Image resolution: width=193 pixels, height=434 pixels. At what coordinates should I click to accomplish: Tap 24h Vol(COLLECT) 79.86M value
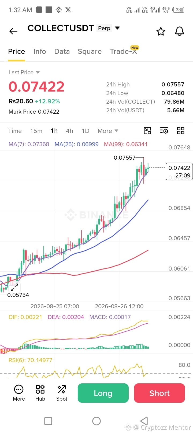tap(174, 102)
